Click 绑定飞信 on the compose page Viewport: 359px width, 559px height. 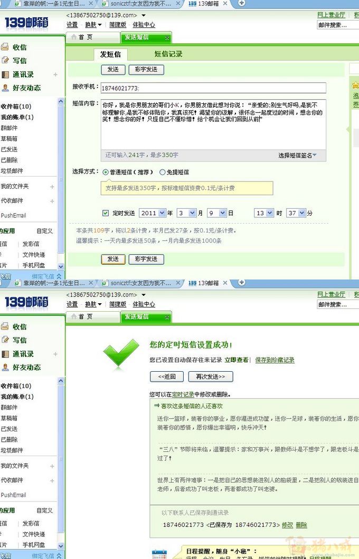(x=43, y=276)
